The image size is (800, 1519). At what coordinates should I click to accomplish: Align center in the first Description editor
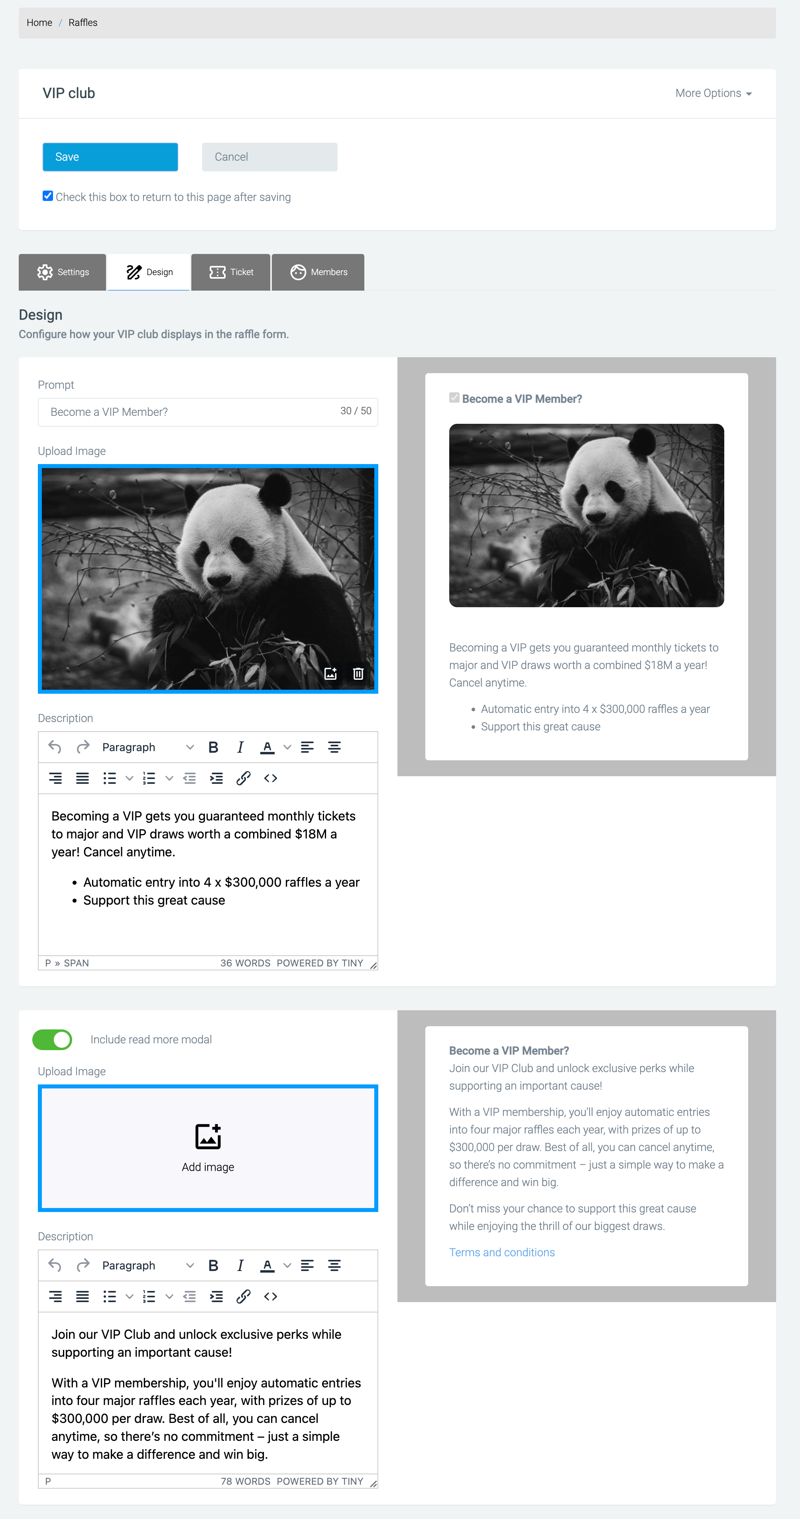(x=334, y=747)
